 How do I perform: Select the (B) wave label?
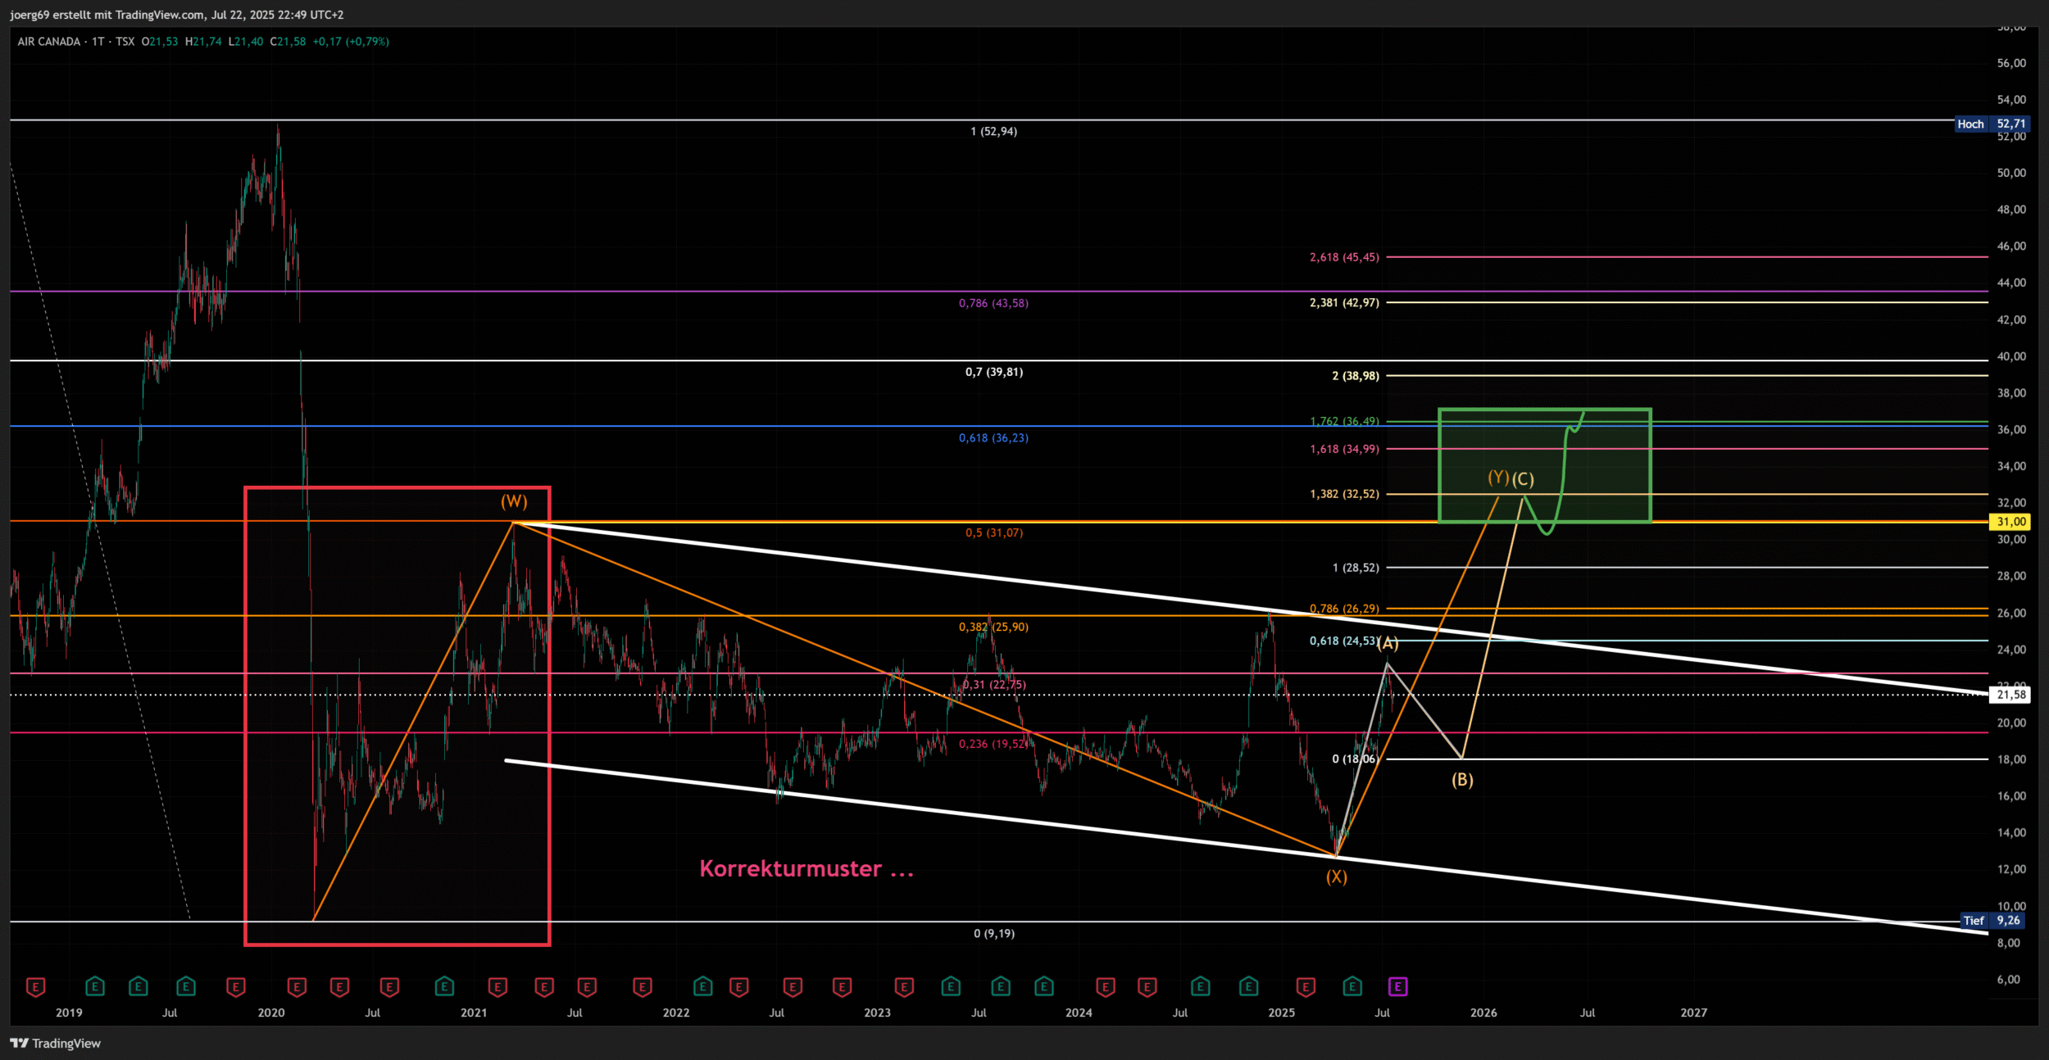(1462, 780)
